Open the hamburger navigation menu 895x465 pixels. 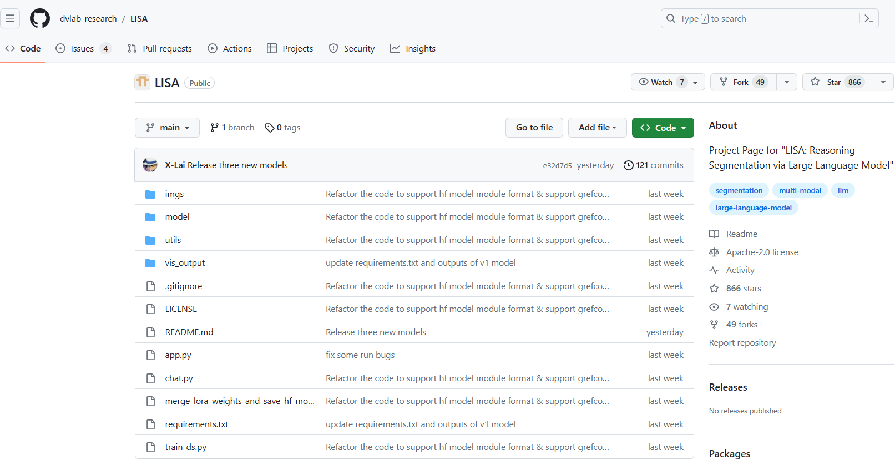click(x=10, y=18)
